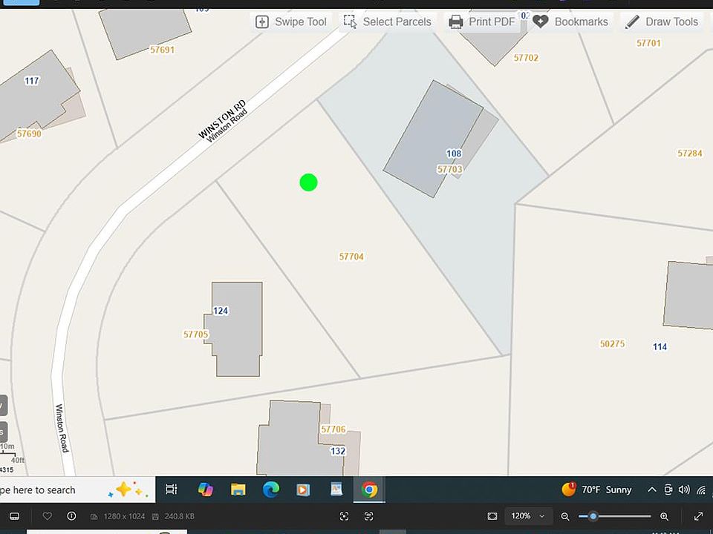713x534 pixels.
Task: Mark the image as favorite with heart icon
Action: tap(48, 516)
